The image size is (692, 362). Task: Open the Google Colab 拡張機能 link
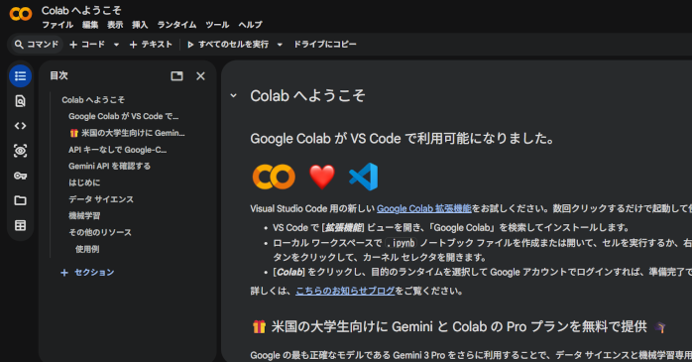[x=424, y=208]
